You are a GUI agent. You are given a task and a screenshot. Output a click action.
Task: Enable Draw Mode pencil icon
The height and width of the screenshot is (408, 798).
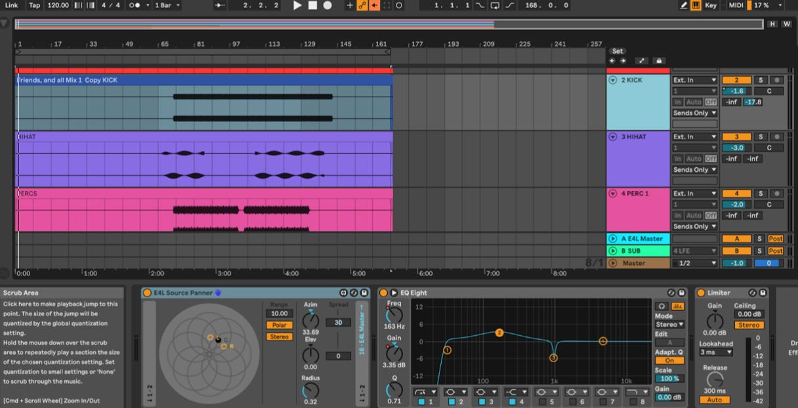point(684,5)
